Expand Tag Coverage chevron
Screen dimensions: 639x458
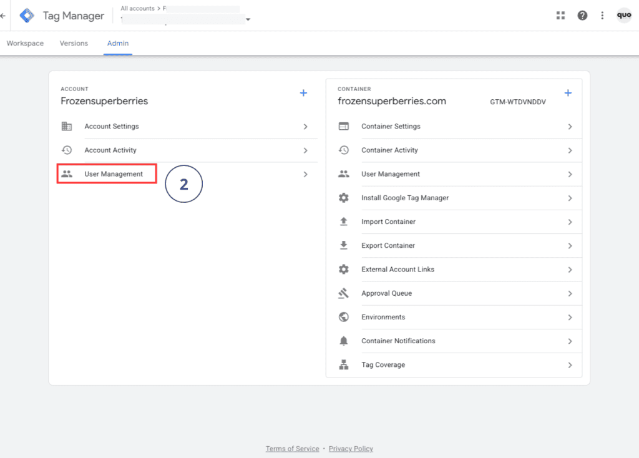[x=570, y=365]
